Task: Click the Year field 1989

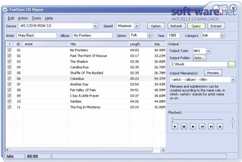Action: coord(173,35)
